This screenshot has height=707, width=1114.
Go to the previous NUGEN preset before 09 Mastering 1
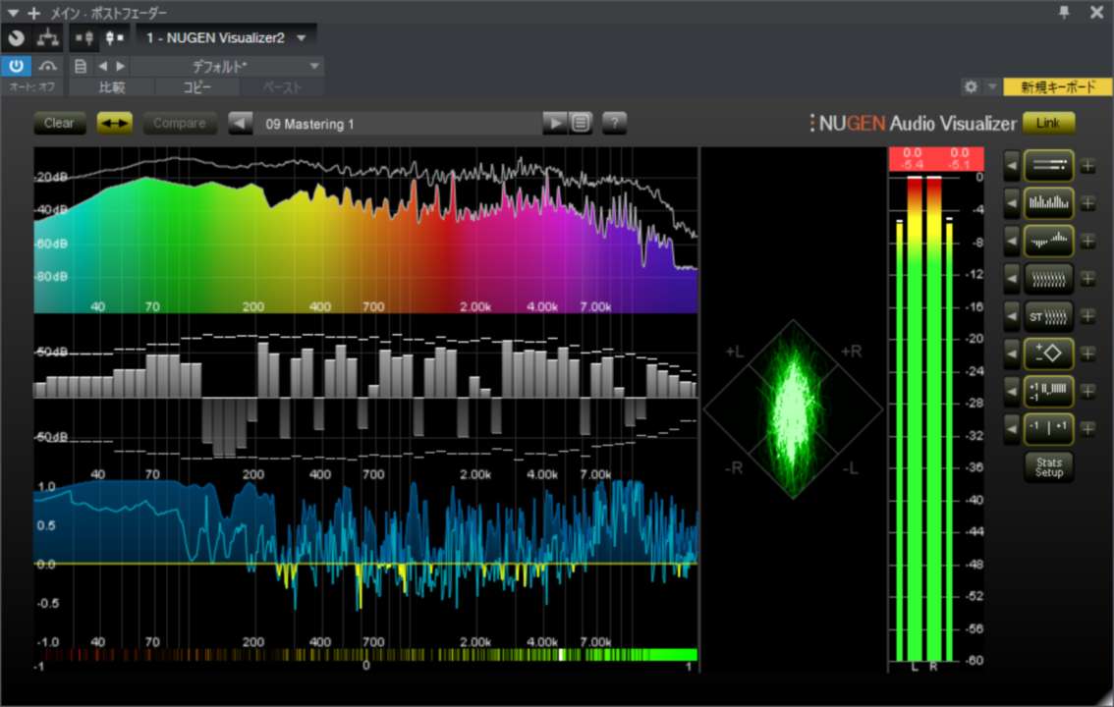pyautogui.click(x=240, y=124)
